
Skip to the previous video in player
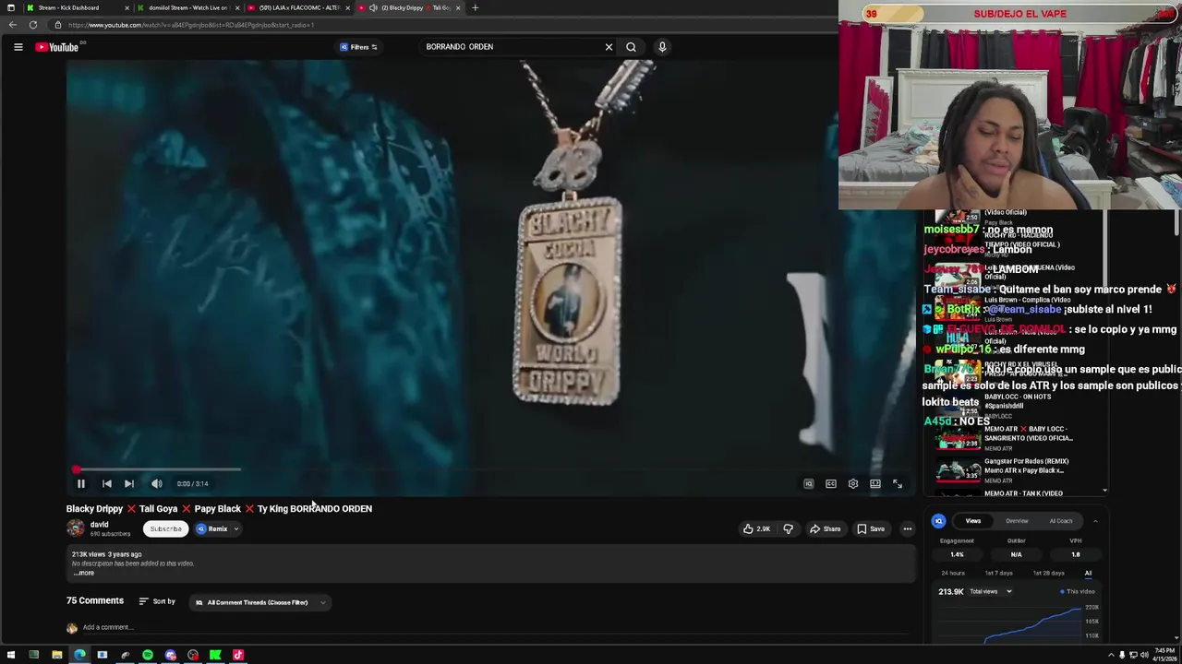pos(106,483)
